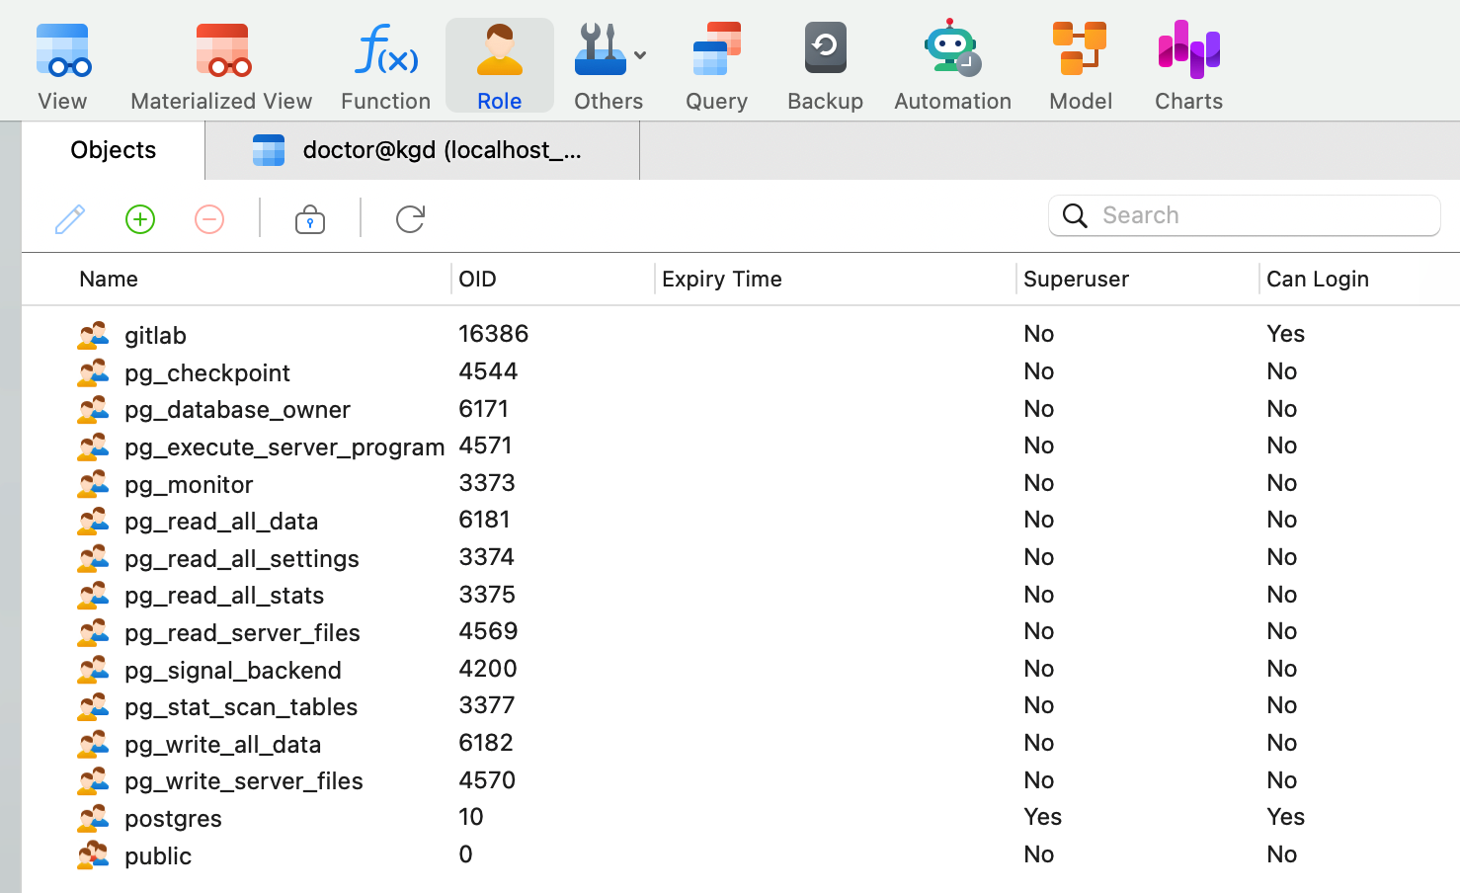Click Superuser Yes for postgres

pyautogui.click(x=1043, y=817)
